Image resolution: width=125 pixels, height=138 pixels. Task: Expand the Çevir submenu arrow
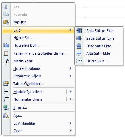coord(71,131)
